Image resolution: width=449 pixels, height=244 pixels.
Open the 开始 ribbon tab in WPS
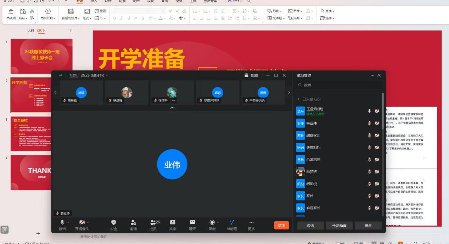pos(80,1)
